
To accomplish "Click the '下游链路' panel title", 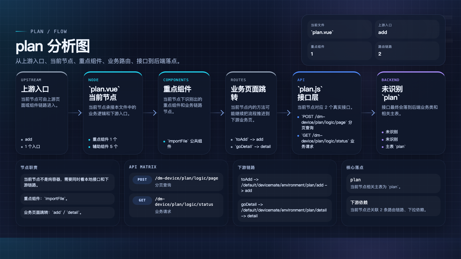I will pyautogui.click(x=246, y=167).
